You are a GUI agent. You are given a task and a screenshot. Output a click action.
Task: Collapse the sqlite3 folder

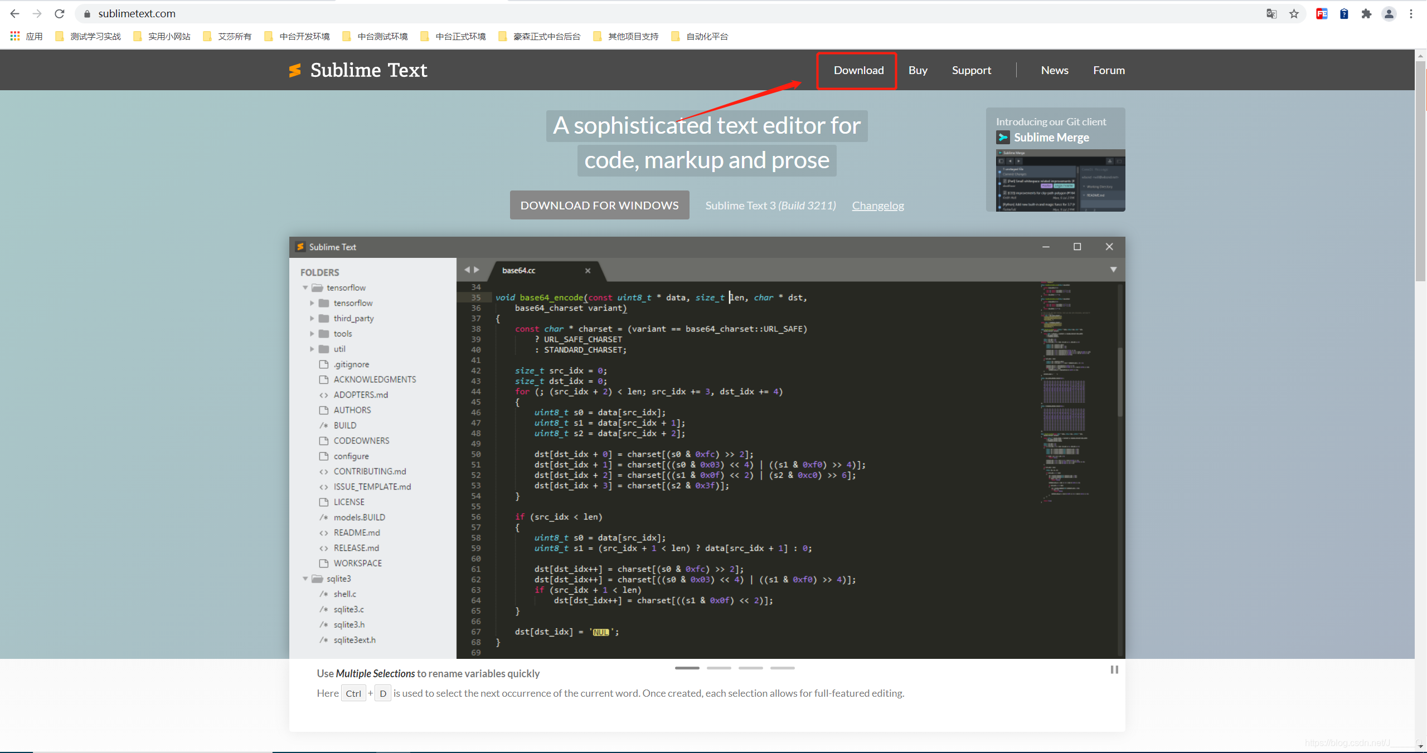point(305,579)
